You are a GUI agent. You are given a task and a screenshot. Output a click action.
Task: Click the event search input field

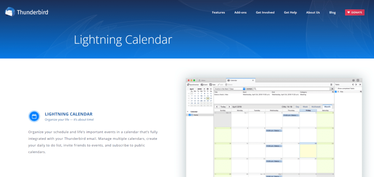click(292, 88)
